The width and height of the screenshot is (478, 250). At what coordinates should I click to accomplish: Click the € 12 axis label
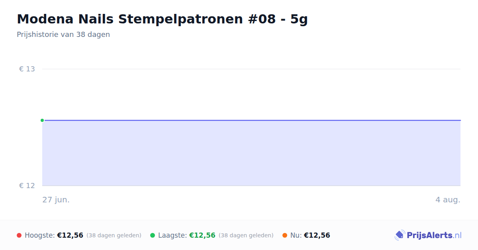(27, 186)
